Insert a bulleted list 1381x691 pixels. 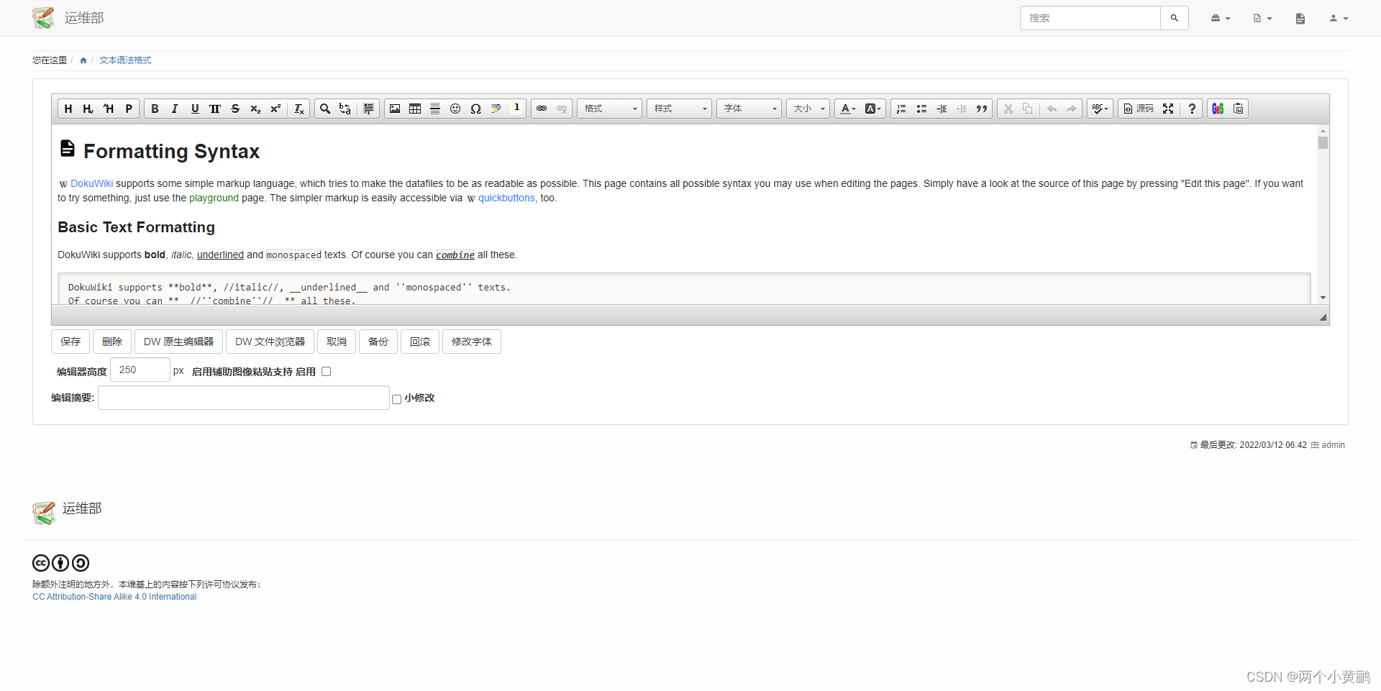point(921,109)
